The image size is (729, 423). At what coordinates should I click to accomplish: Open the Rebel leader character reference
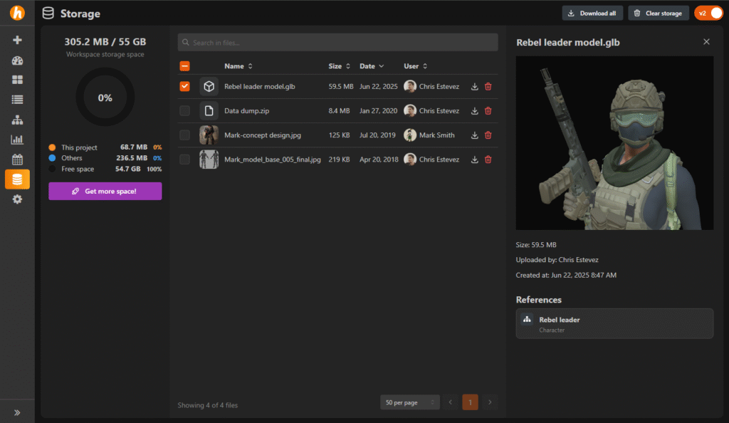pyautogui.click(x=614, y=324)
